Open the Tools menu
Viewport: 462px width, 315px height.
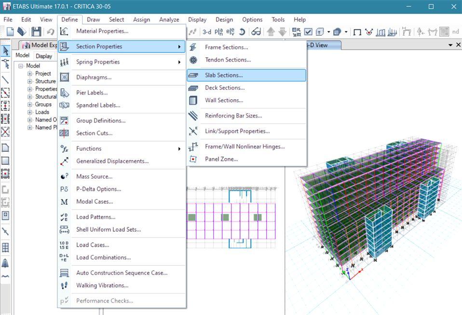click(278, 20)
